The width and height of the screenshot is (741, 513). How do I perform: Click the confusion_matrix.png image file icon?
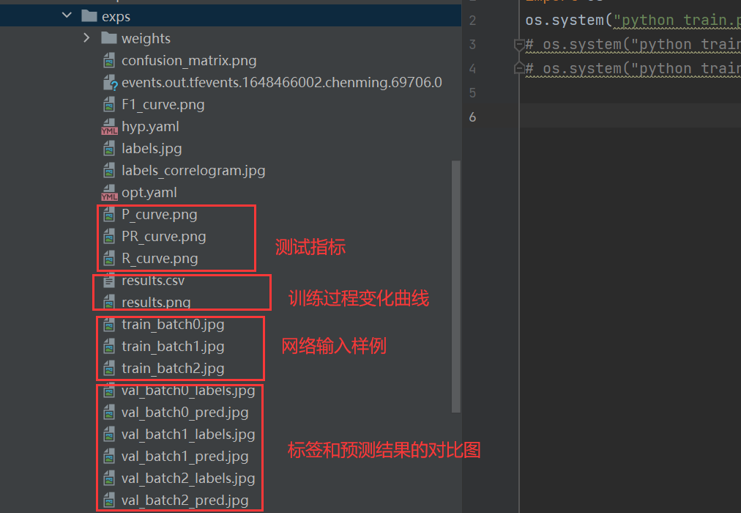point(109,60)
